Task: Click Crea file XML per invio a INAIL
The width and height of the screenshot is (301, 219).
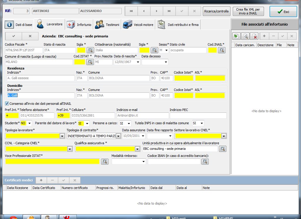Action: pos(248,11)
